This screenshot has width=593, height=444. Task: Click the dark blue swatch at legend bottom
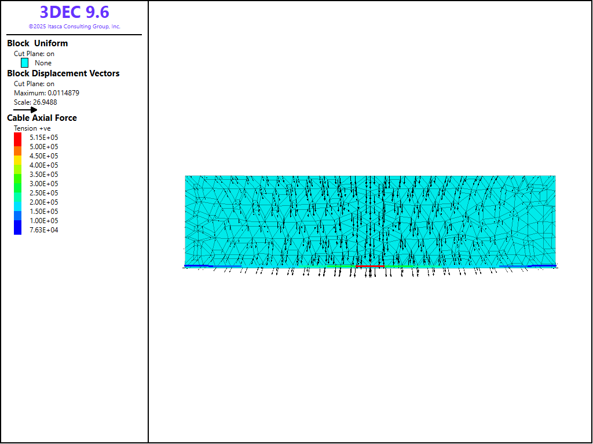[x=17, y=230]
